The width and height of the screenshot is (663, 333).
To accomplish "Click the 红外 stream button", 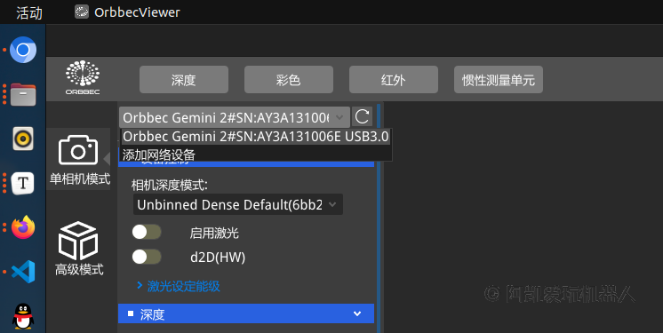I will click(x=394, y=79).
